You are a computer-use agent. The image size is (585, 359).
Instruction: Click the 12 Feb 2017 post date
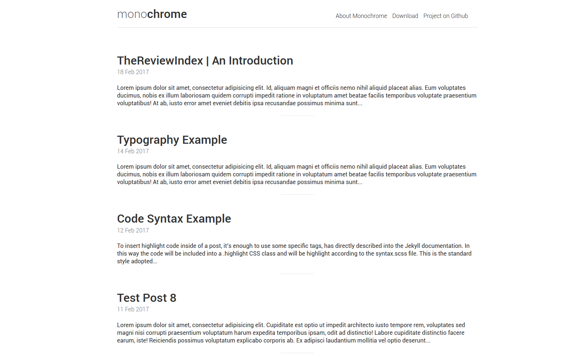click(x=133, y=231)
